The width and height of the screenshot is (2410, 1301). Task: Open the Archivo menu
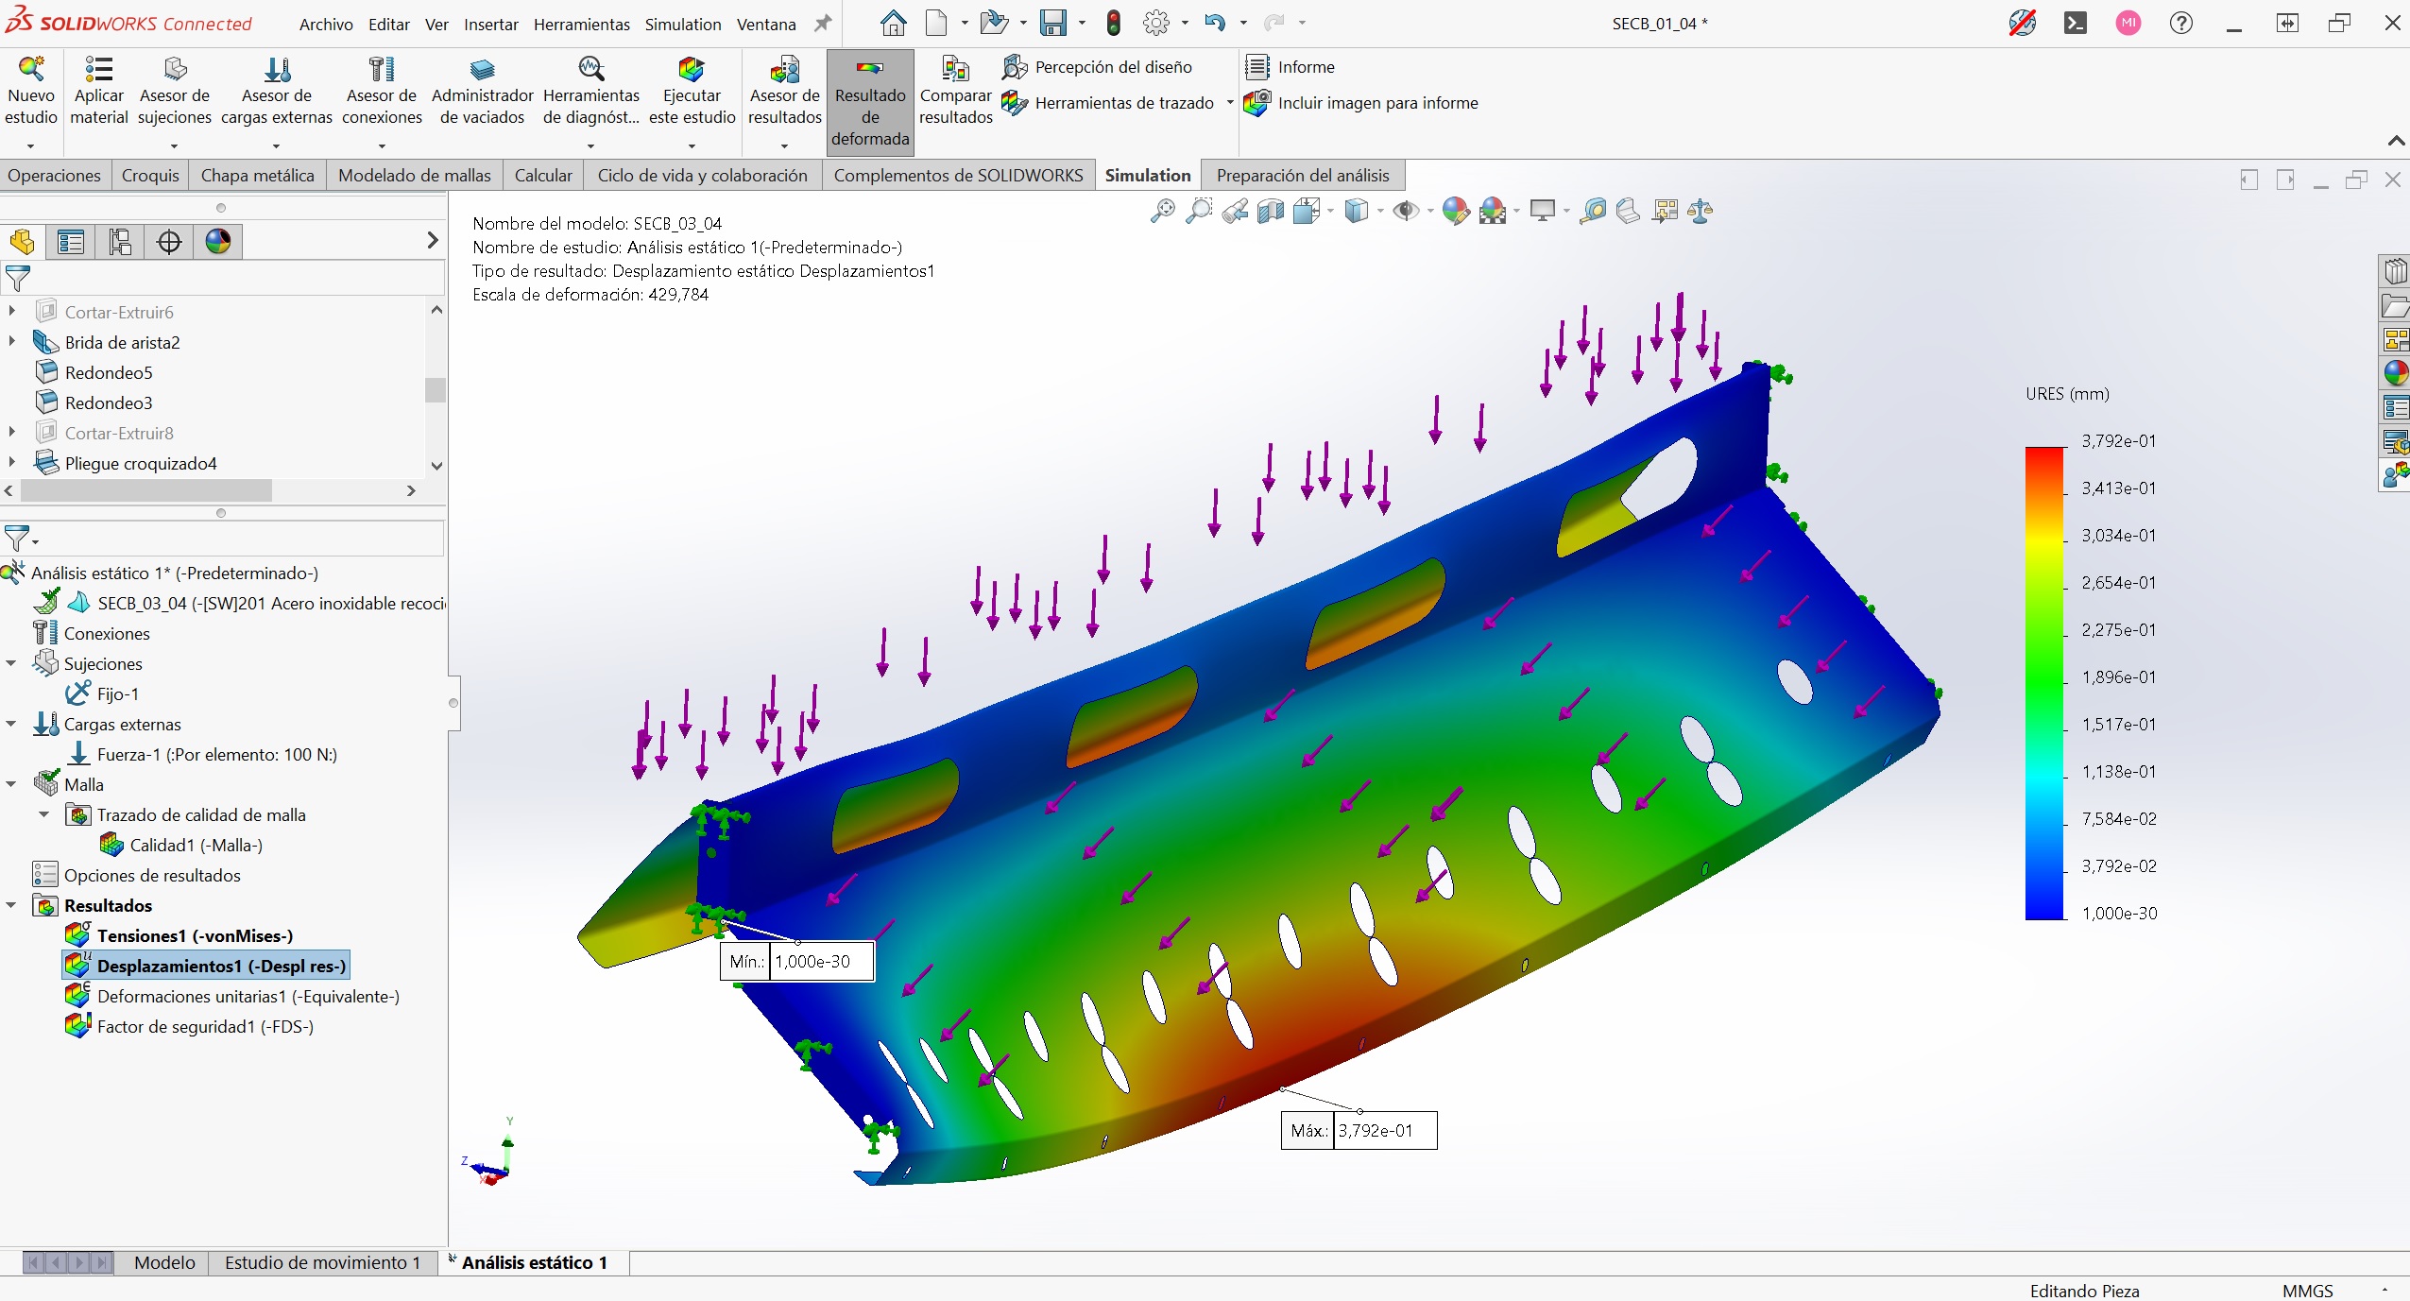coord(326,24)
